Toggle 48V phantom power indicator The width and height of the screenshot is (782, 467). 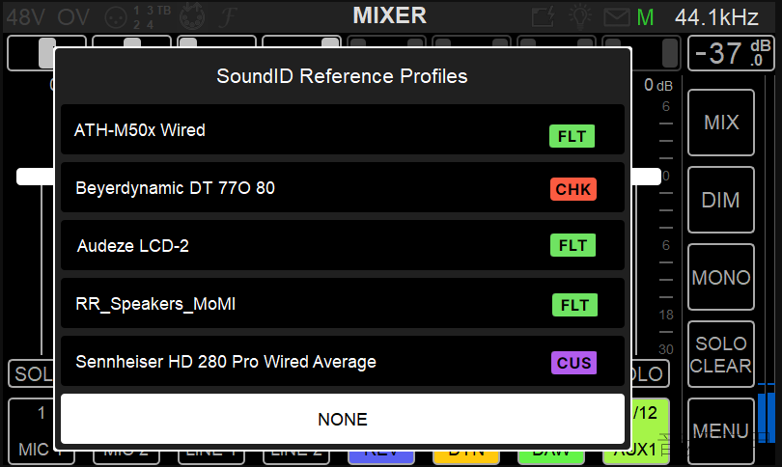click(25, 17)
